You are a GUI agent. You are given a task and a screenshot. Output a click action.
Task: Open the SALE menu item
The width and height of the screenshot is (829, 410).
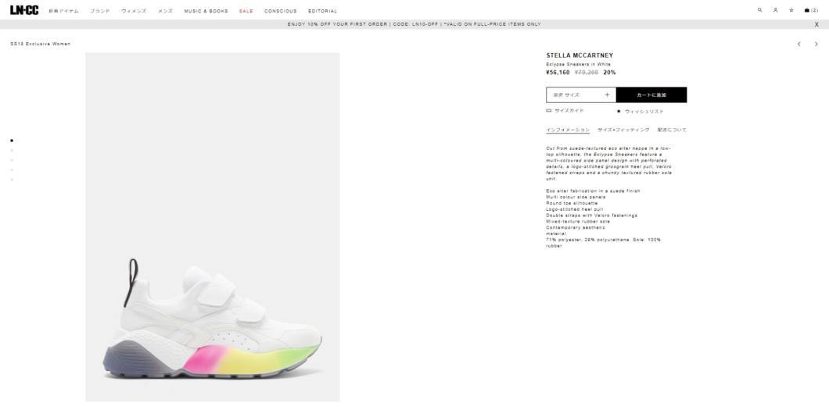tap(246, 11)
